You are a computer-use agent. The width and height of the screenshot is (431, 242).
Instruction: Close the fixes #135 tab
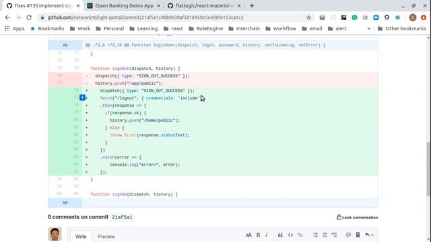point(78,5)
